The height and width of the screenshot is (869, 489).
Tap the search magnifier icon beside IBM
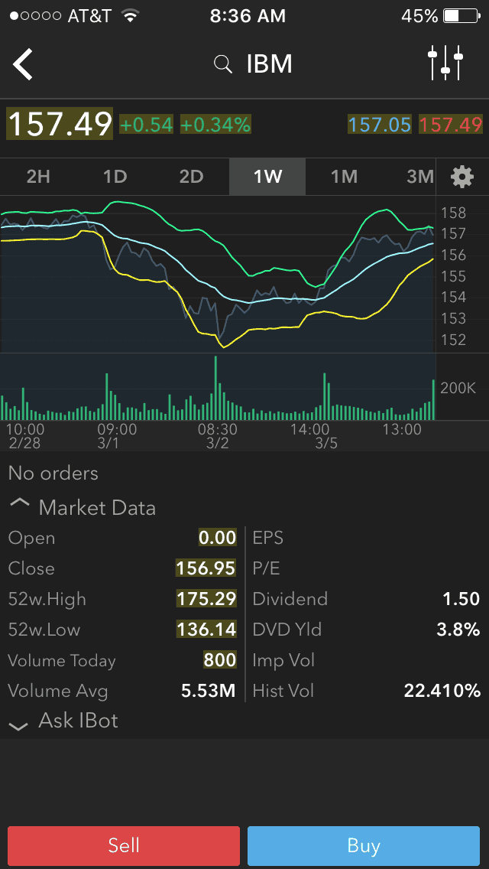(222, 65)
